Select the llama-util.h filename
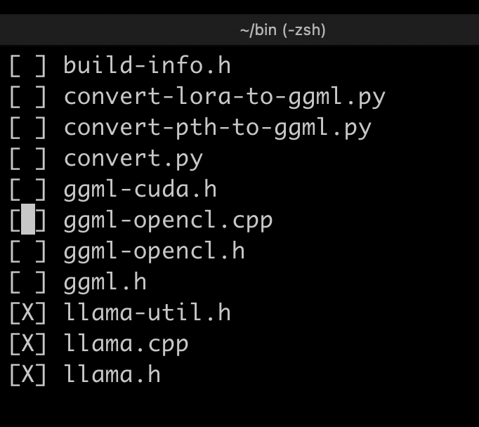479x427 pixels. pyautogui.click(x=147, y=313)
